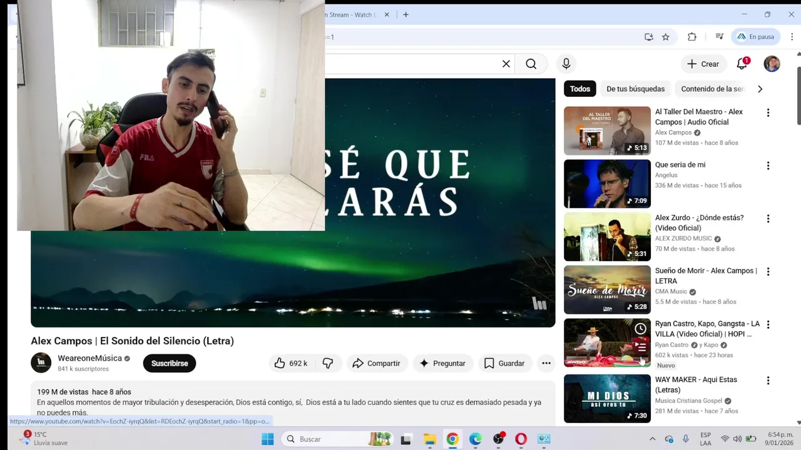
Task: Open Ryan Castro LA VILLA title link
Action: pos(707,329)
